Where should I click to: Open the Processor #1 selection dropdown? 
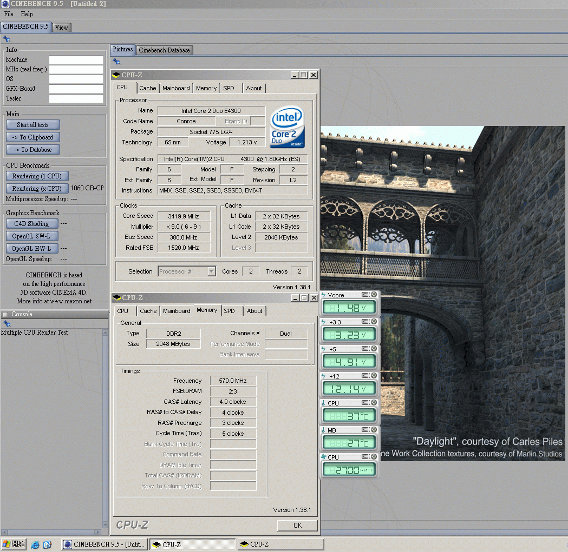coord(212,271)
